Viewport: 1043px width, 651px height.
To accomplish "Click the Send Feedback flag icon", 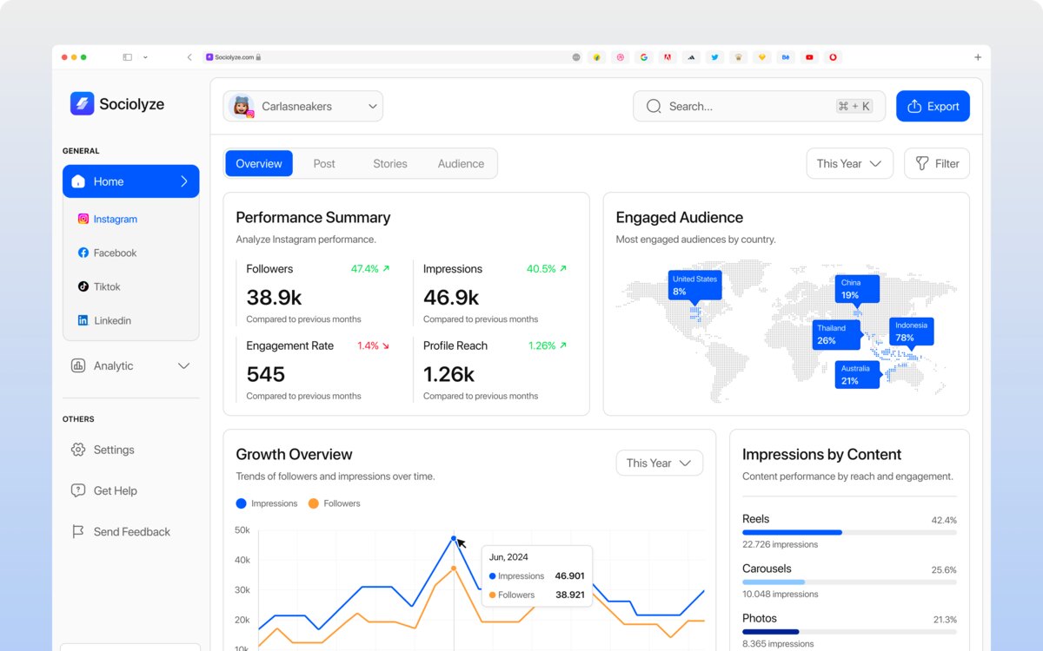I will pos(78,531).
